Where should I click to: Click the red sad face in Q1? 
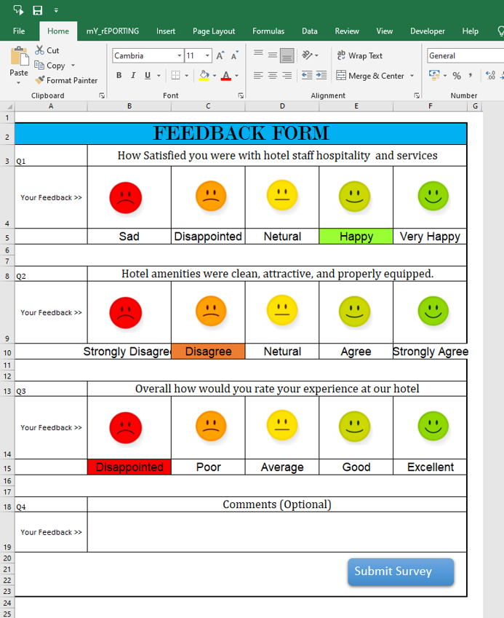tap(126, 197)
